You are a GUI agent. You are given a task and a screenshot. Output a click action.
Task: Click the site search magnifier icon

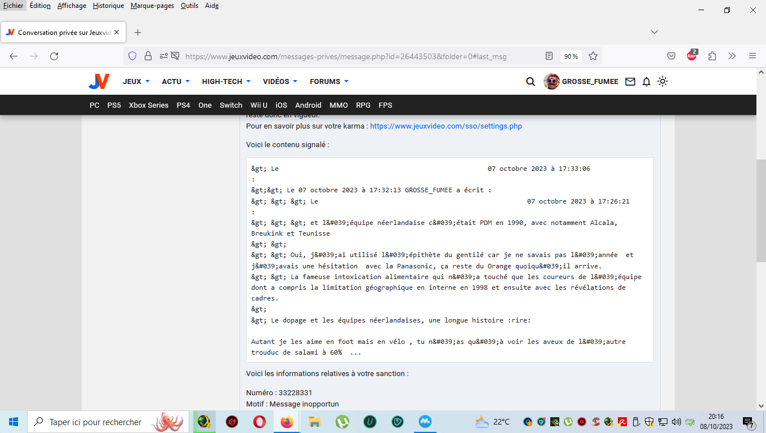click(x=530, y=82)
